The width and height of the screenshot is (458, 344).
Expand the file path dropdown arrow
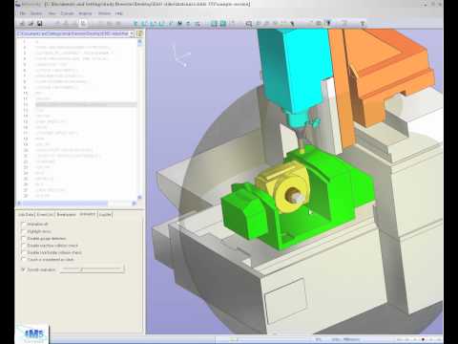pyautogui.click(x=132, y=33)
